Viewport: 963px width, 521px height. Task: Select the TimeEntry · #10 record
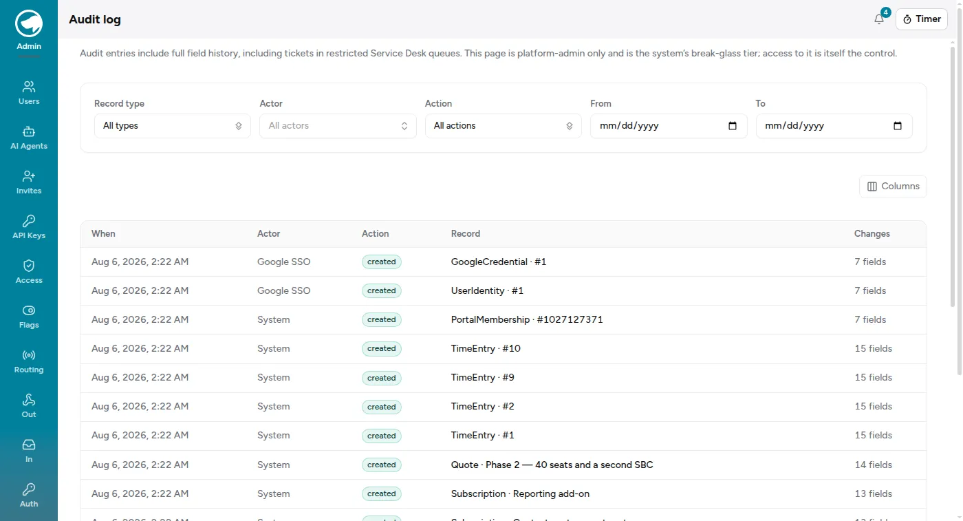click(x=486, y=349)
